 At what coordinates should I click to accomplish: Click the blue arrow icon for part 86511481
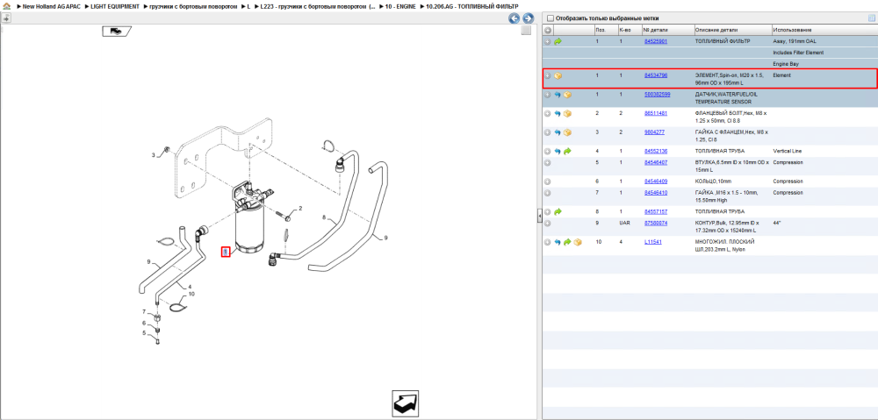(558, 113)
